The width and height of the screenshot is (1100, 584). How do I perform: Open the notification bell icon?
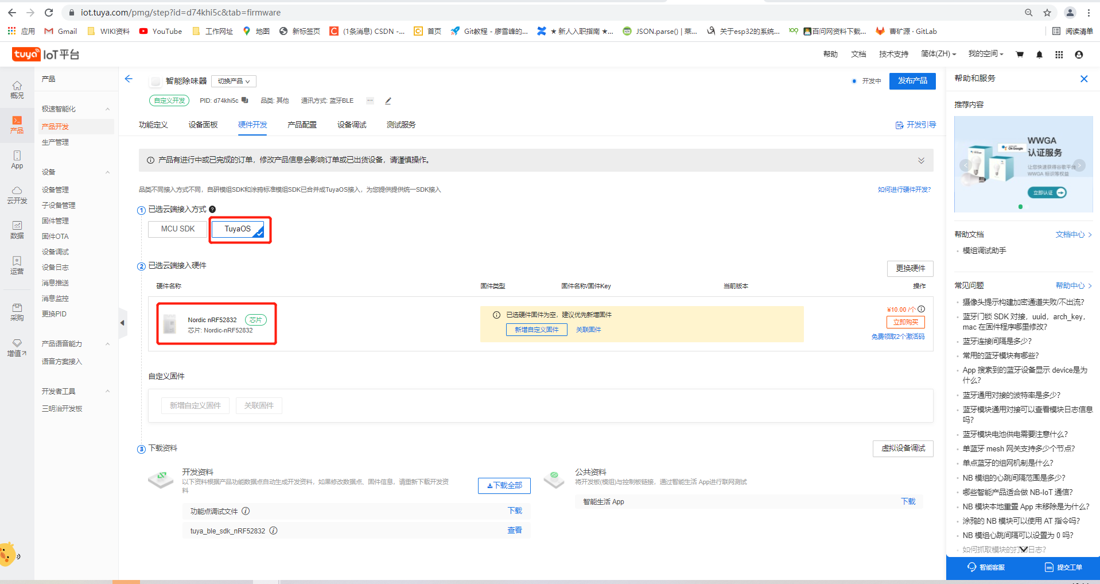point(1039,55)
